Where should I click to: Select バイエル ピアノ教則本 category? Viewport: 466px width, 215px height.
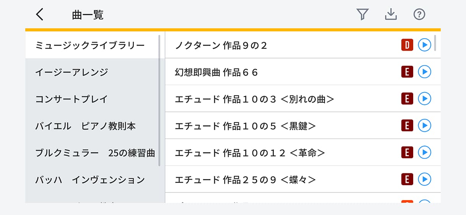(x=85, y=126)
